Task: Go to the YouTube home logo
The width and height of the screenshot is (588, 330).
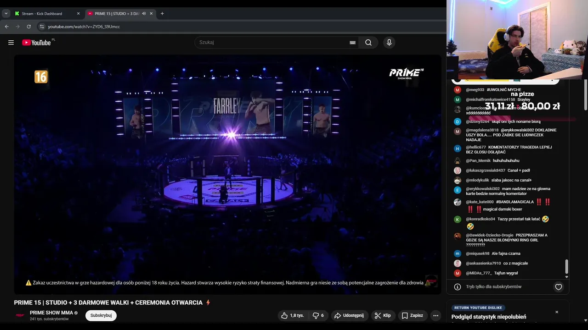Action: point(36,43)
